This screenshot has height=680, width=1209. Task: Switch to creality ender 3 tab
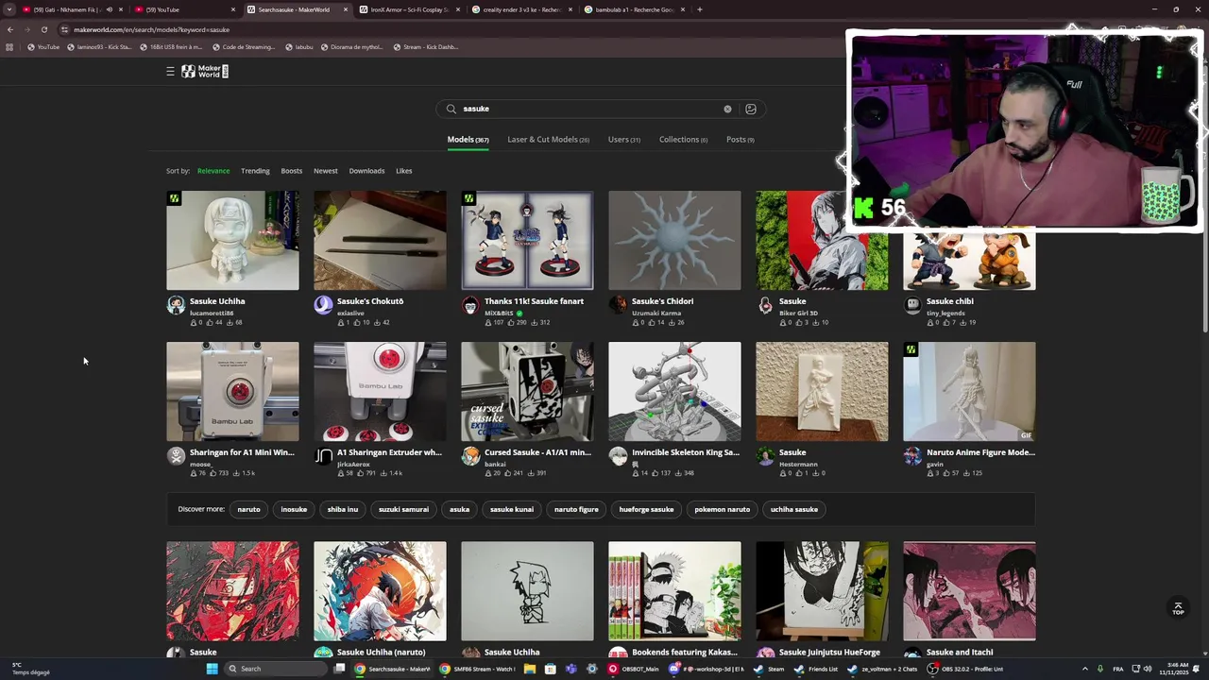[x=521, y=9]
